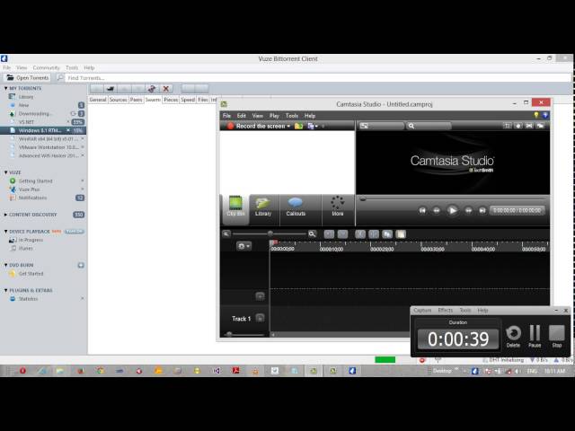Jump to next clip in Camtasia preview

[482, 210]
